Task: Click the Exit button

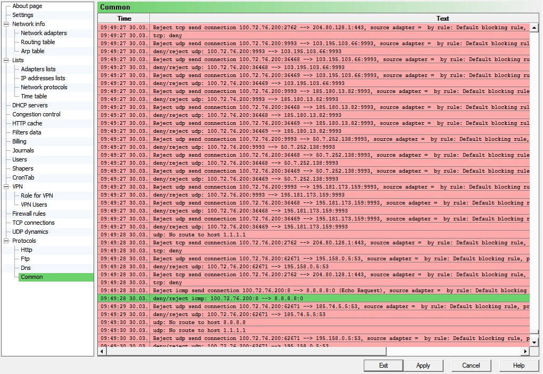Action: click(x=383, y=365)
